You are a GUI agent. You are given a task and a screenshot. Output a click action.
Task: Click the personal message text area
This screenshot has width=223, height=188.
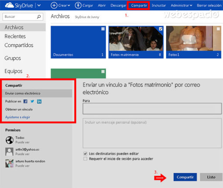pos(152,133)
